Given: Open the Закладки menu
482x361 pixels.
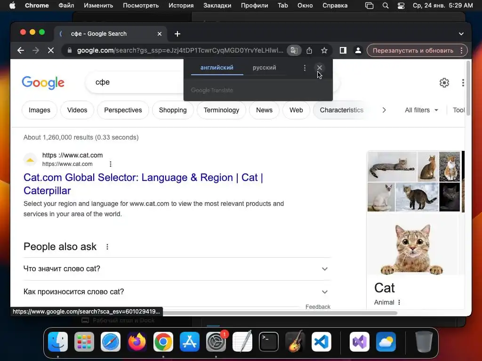Looking at the screenshot, I should pyautogui.click(x=217, y=6).
